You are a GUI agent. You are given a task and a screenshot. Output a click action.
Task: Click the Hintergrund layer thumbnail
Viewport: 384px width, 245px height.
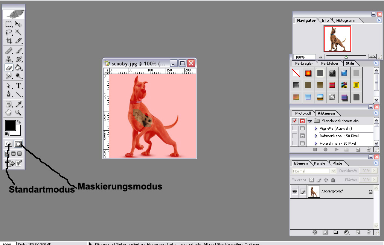coord(314,191)
